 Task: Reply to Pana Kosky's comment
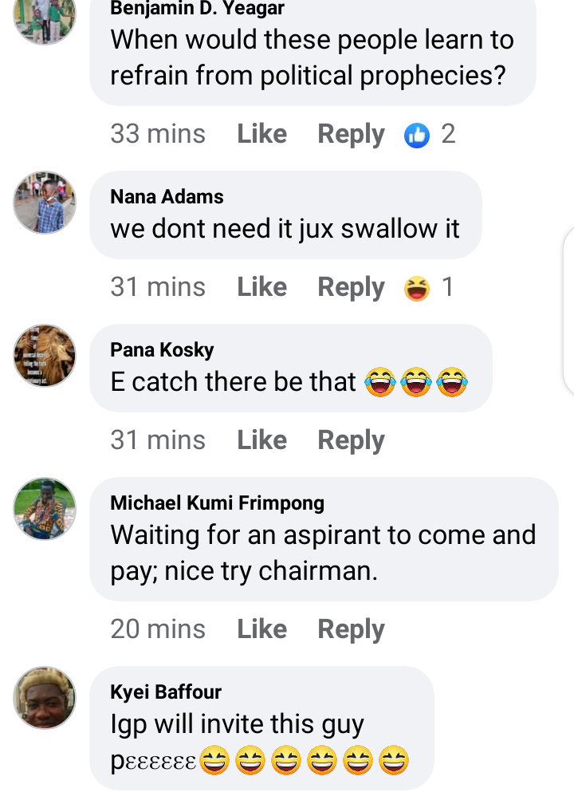(x=351, y=440)
